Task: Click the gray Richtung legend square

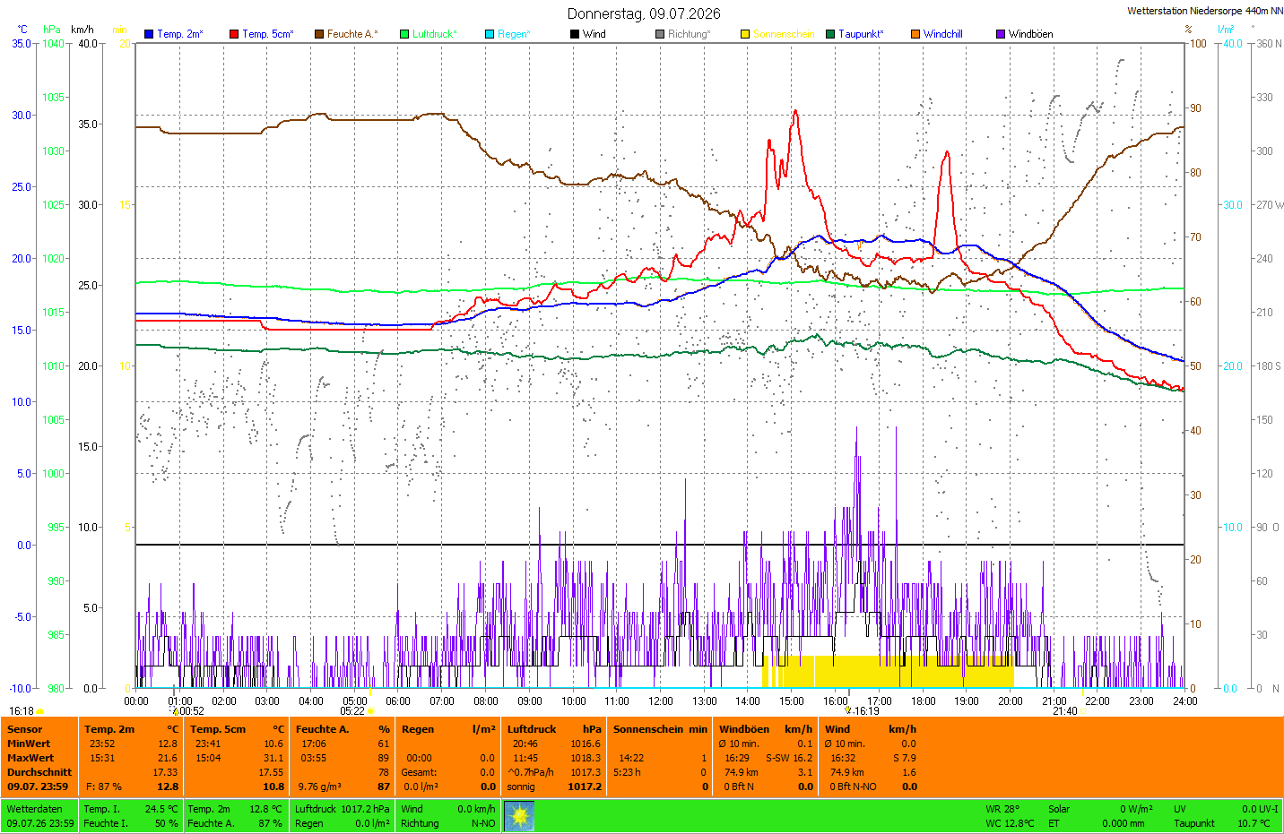Action: point(660,34)
